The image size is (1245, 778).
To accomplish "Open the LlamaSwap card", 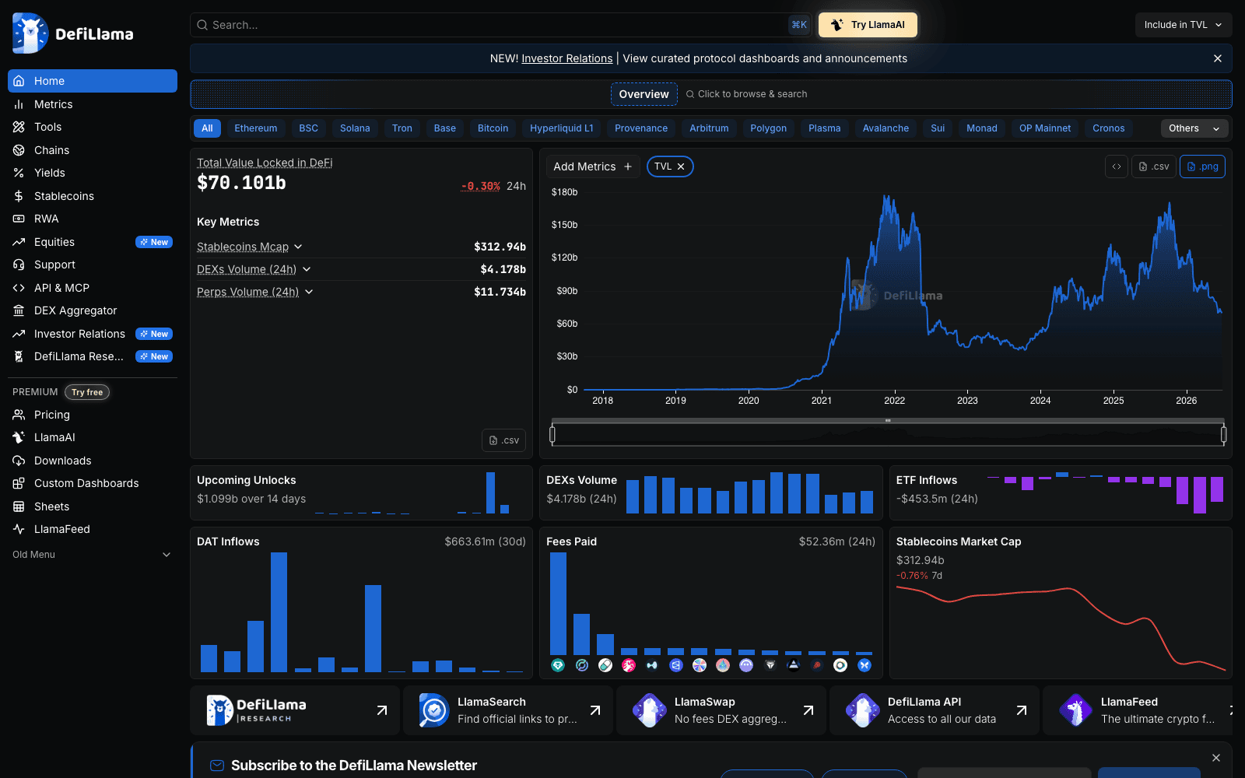I will coord(721,710).
